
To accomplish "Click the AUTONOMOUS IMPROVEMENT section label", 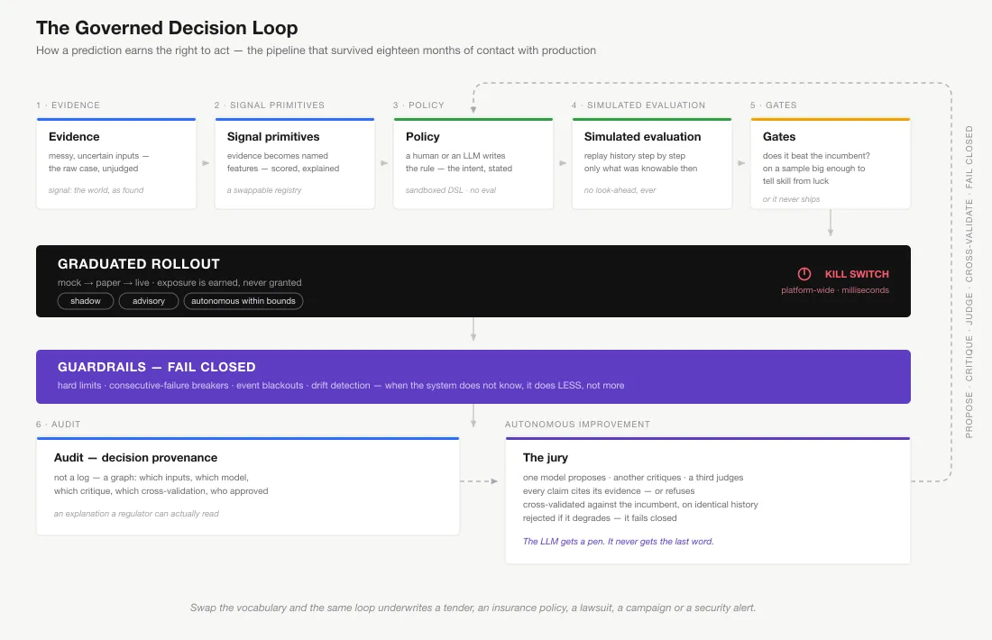I will [x=577, y=425].
